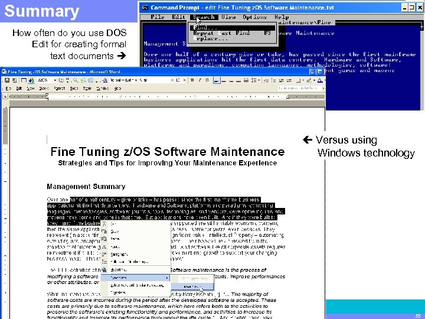Toggle Justify alignment
Image resolution: width=425 pixels, height=319 pixels.
point(238,80)
